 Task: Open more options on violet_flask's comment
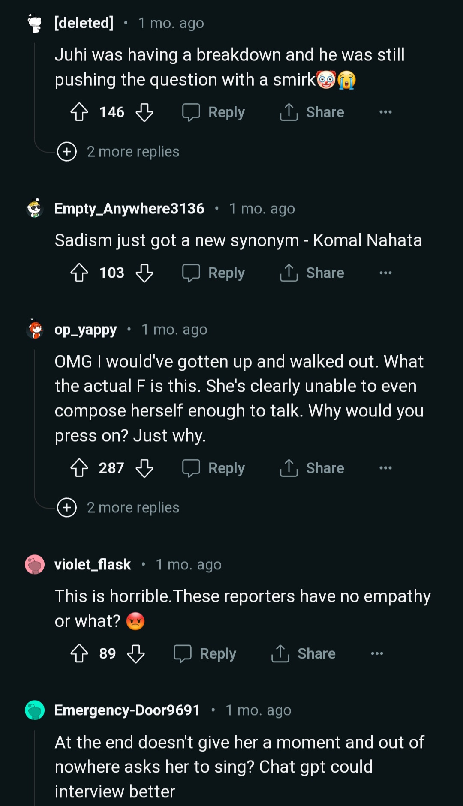[x=377, y=654]
